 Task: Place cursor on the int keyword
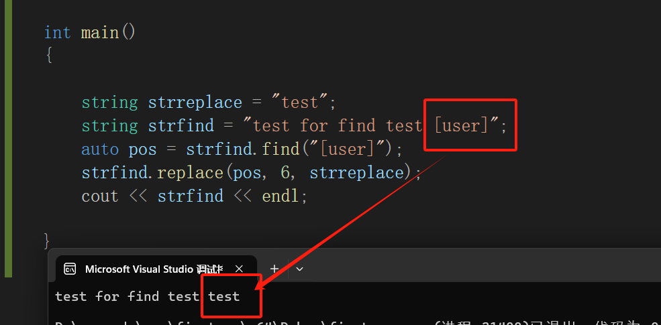57,33
